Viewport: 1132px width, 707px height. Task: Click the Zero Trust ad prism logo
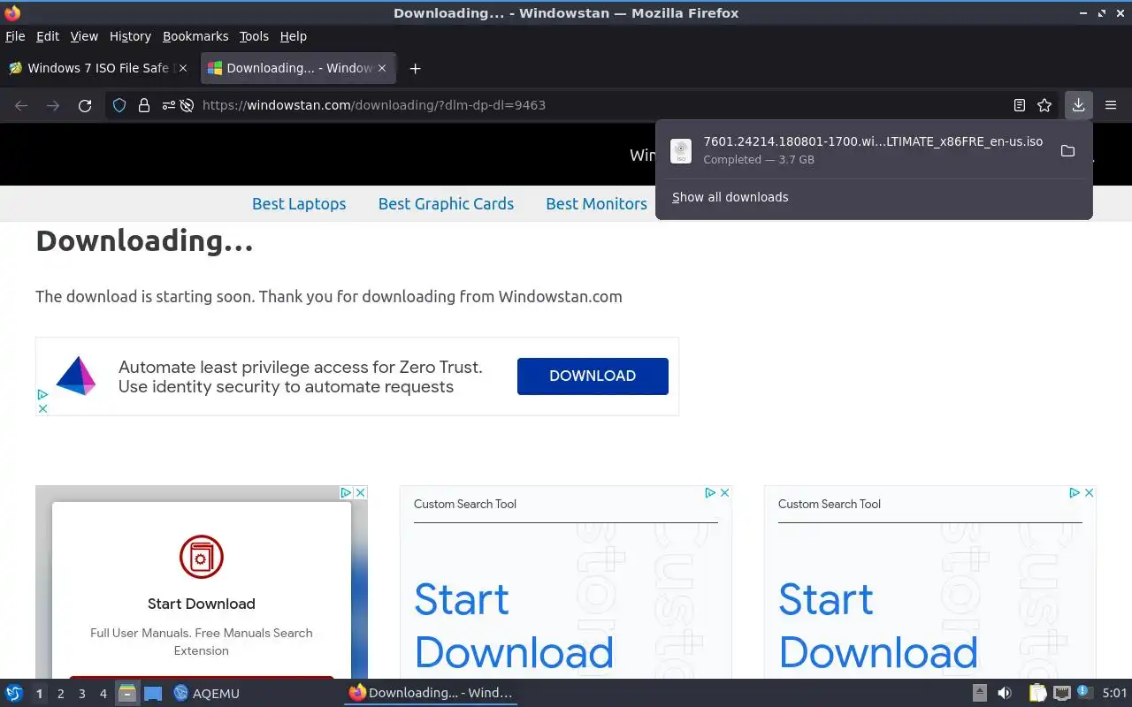coord(76,376)
